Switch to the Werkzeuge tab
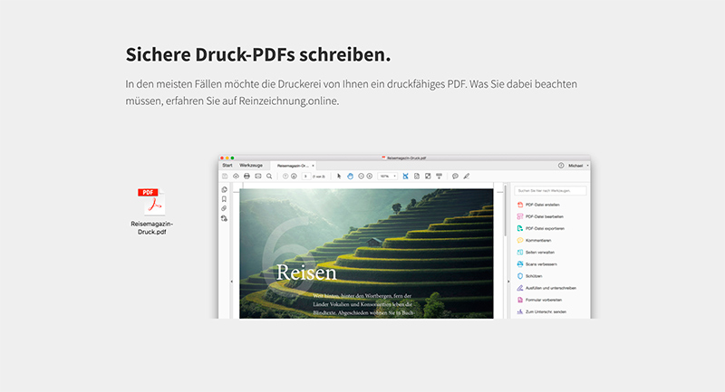Screen dimensions: 725x392 (251, 166)
